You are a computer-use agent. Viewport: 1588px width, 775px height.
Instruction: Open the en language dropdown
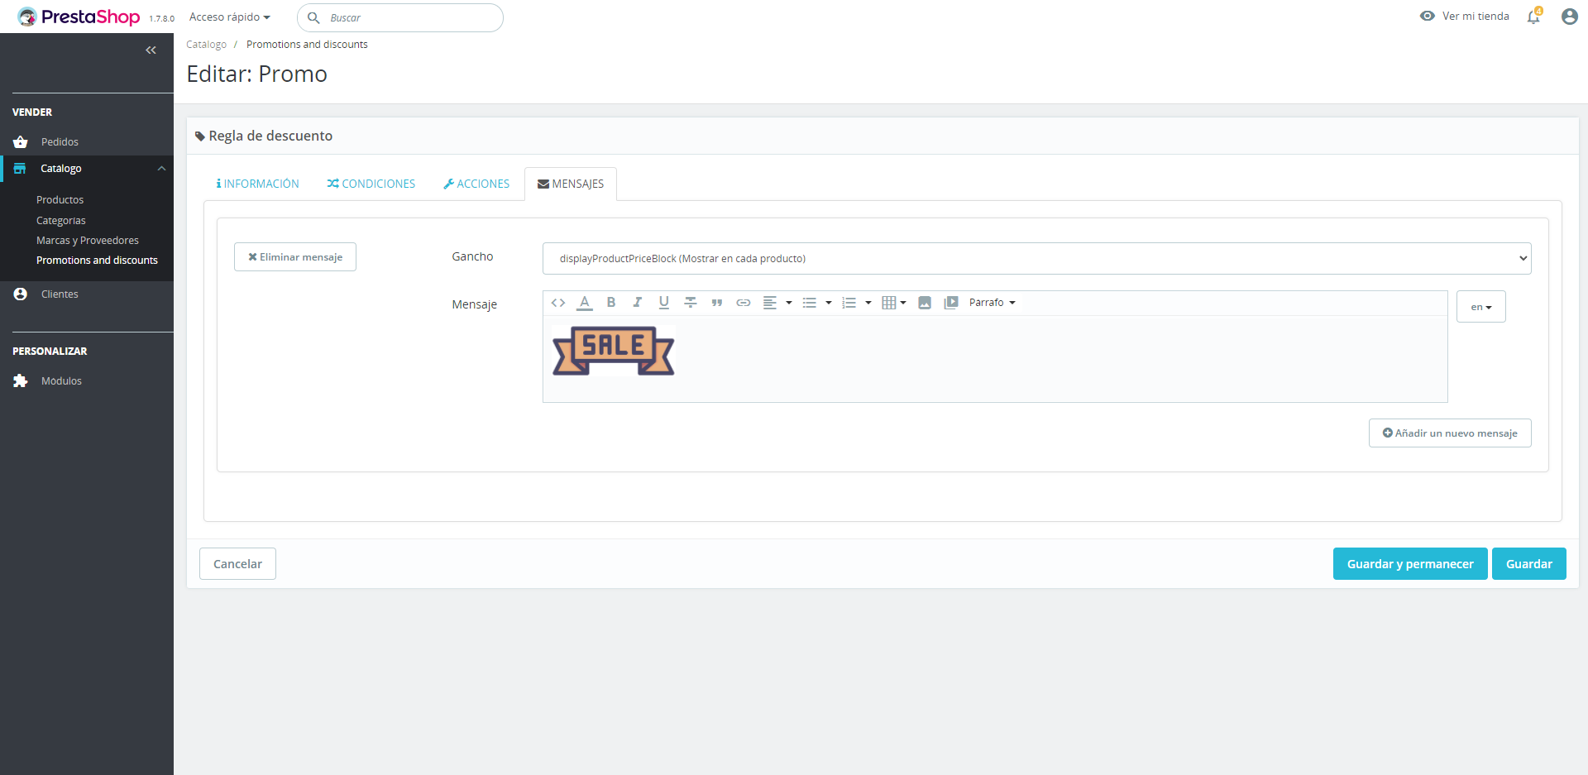click(x=1480, y=307)
